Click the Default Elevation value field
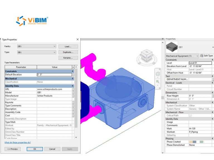Screen dimensions: 214x160 click(54, 75)
